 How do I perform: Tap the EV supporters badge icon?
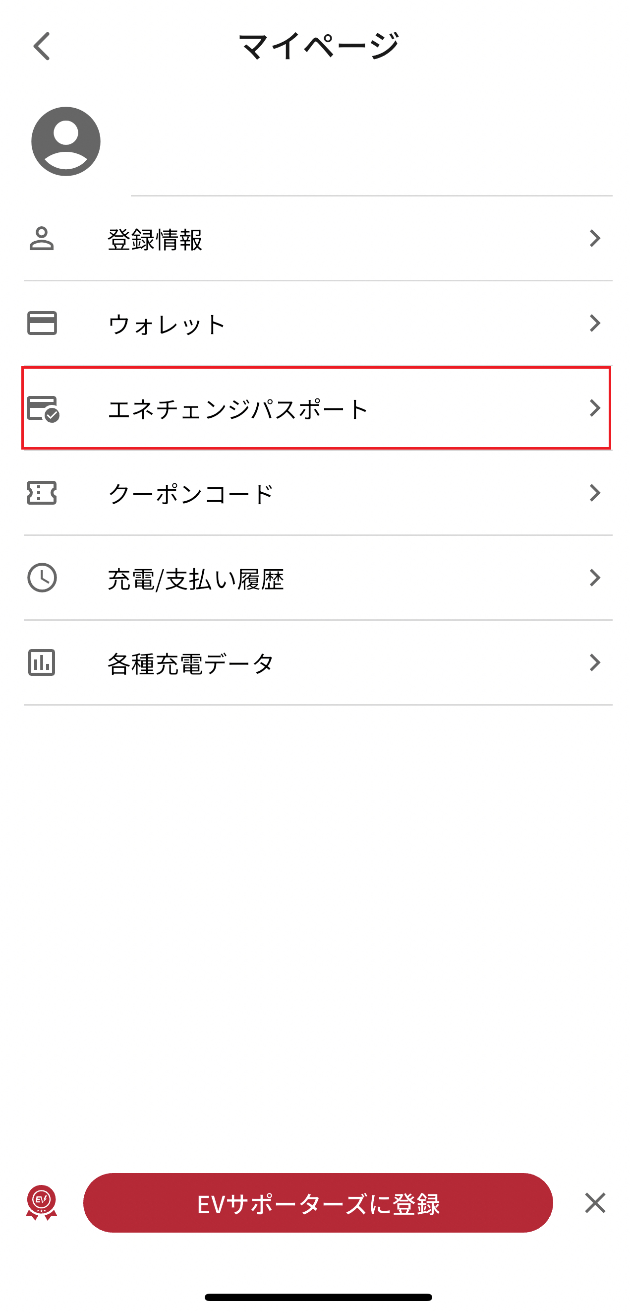pyautogui.click(x=42, y=1202)
